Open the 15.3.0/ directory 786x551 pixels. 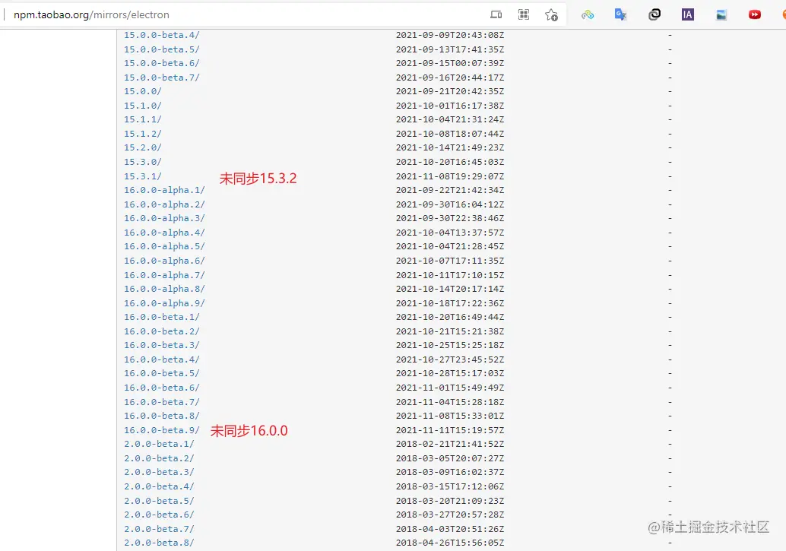142,162
